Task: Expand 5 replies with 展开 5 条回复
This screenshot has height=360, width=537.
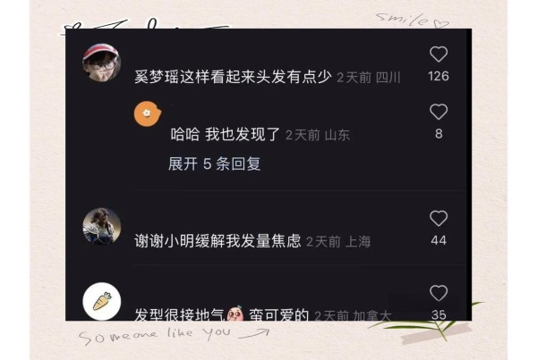Action: (215, 164)
